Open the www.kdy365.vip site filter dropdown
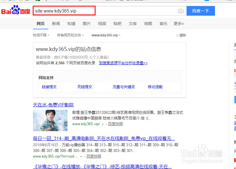The image size is (236, 169). [x=105, y=34]
